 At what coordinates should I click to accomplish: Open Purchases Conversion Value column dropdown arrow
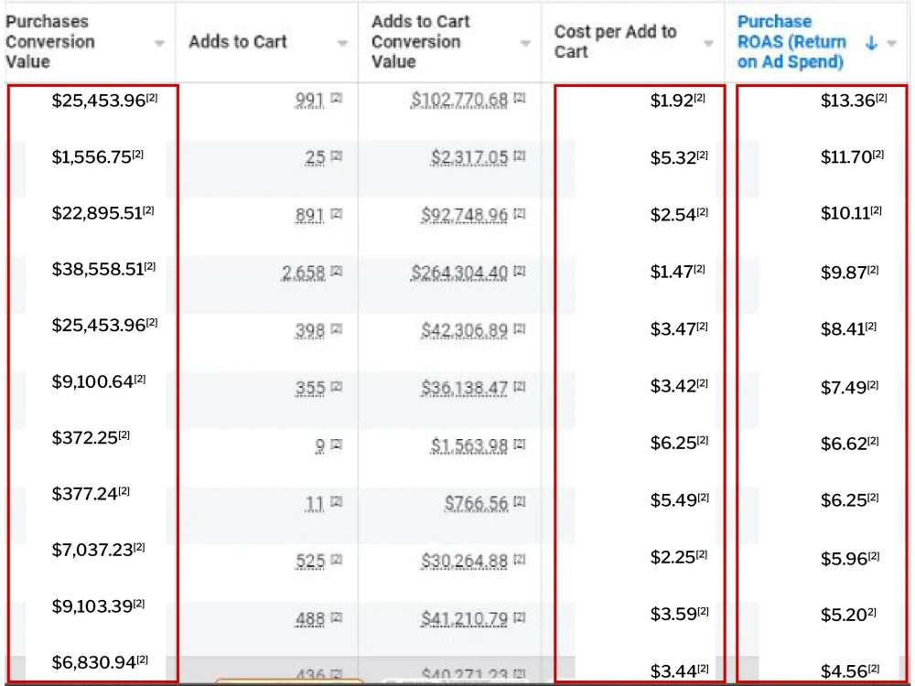(158, 43)
